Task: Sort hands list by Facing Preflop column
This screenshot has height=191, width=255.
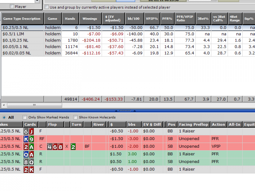Action: [194, 124]
